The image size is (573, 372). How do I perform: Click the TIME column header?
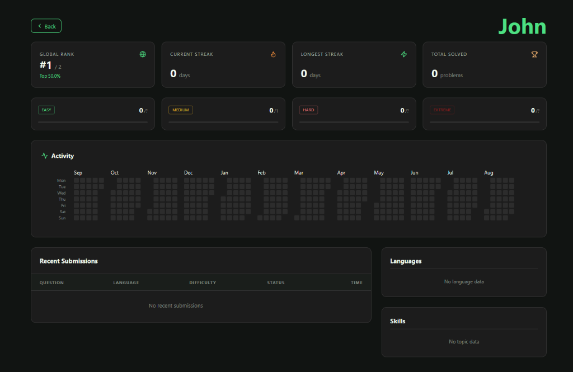[356, 282]
